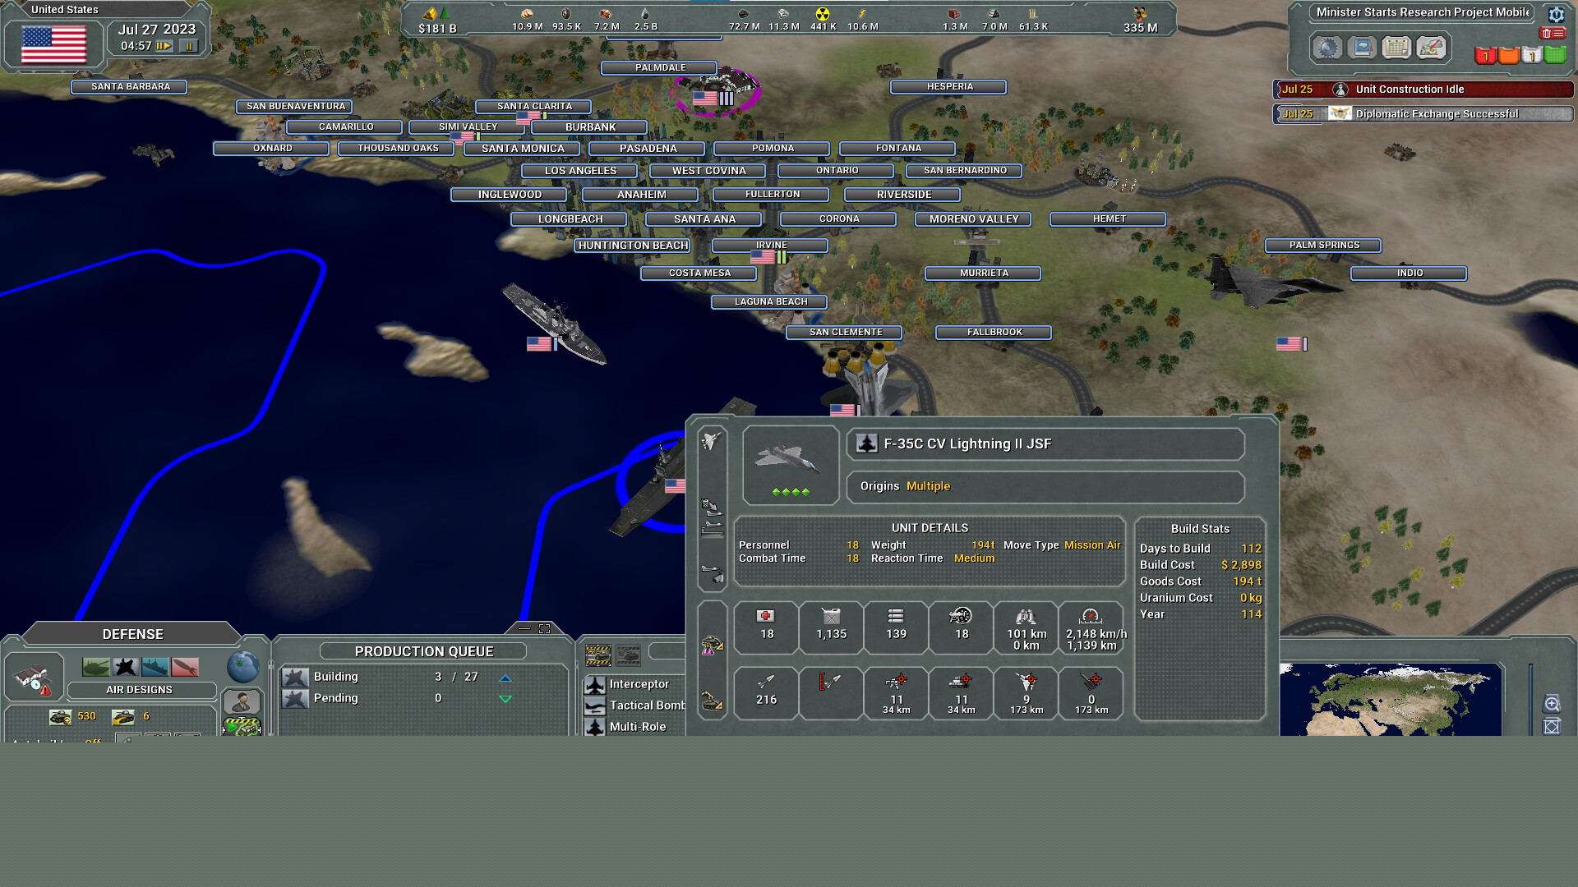Image resolution: width=1578 pixels, height=887 pixels.
Task: Click the speedometer speed stat cell
Action: (x=1091, y=628)
